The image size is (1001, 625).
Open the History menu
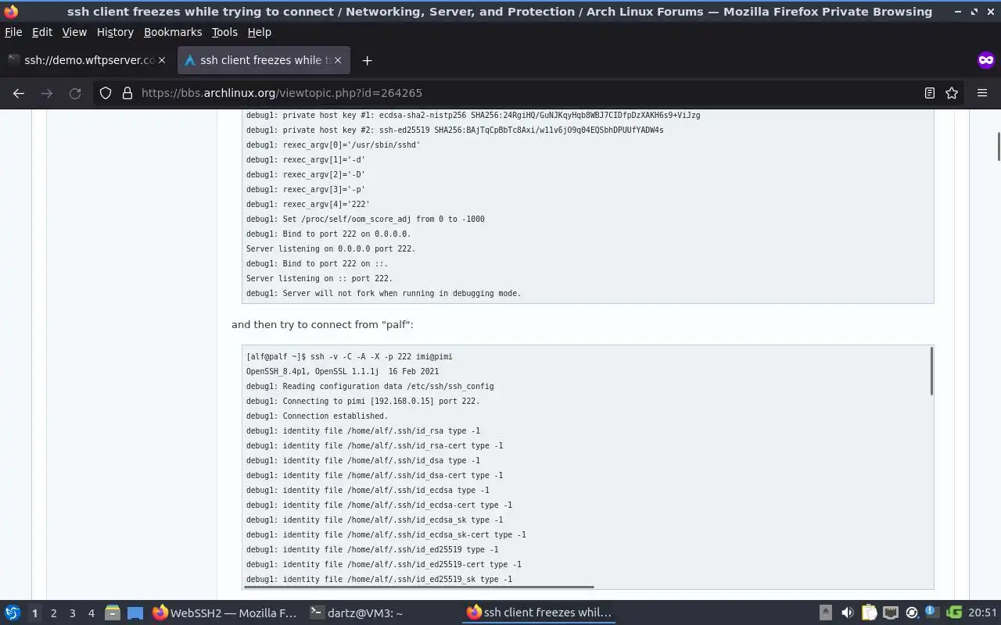pos(115,32)
